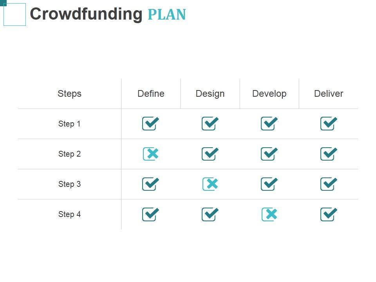Click the Steps header cell
This screenshot has height=282, width=376.
pyautogui.click(x=69, y=94)
